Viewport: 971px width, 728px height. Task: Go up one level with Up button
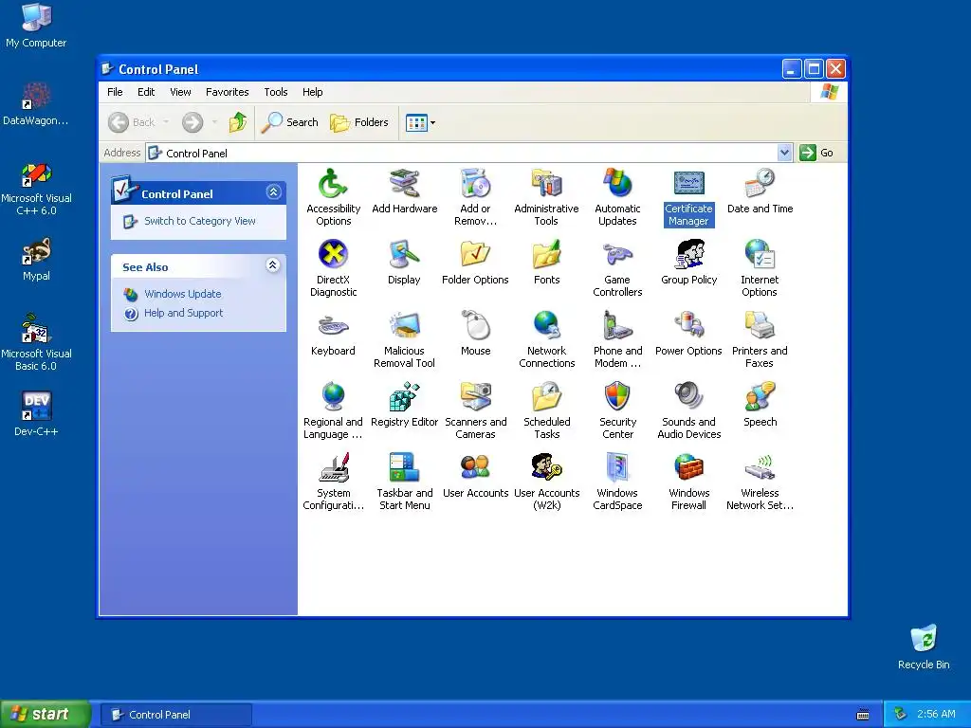[238, 122]
